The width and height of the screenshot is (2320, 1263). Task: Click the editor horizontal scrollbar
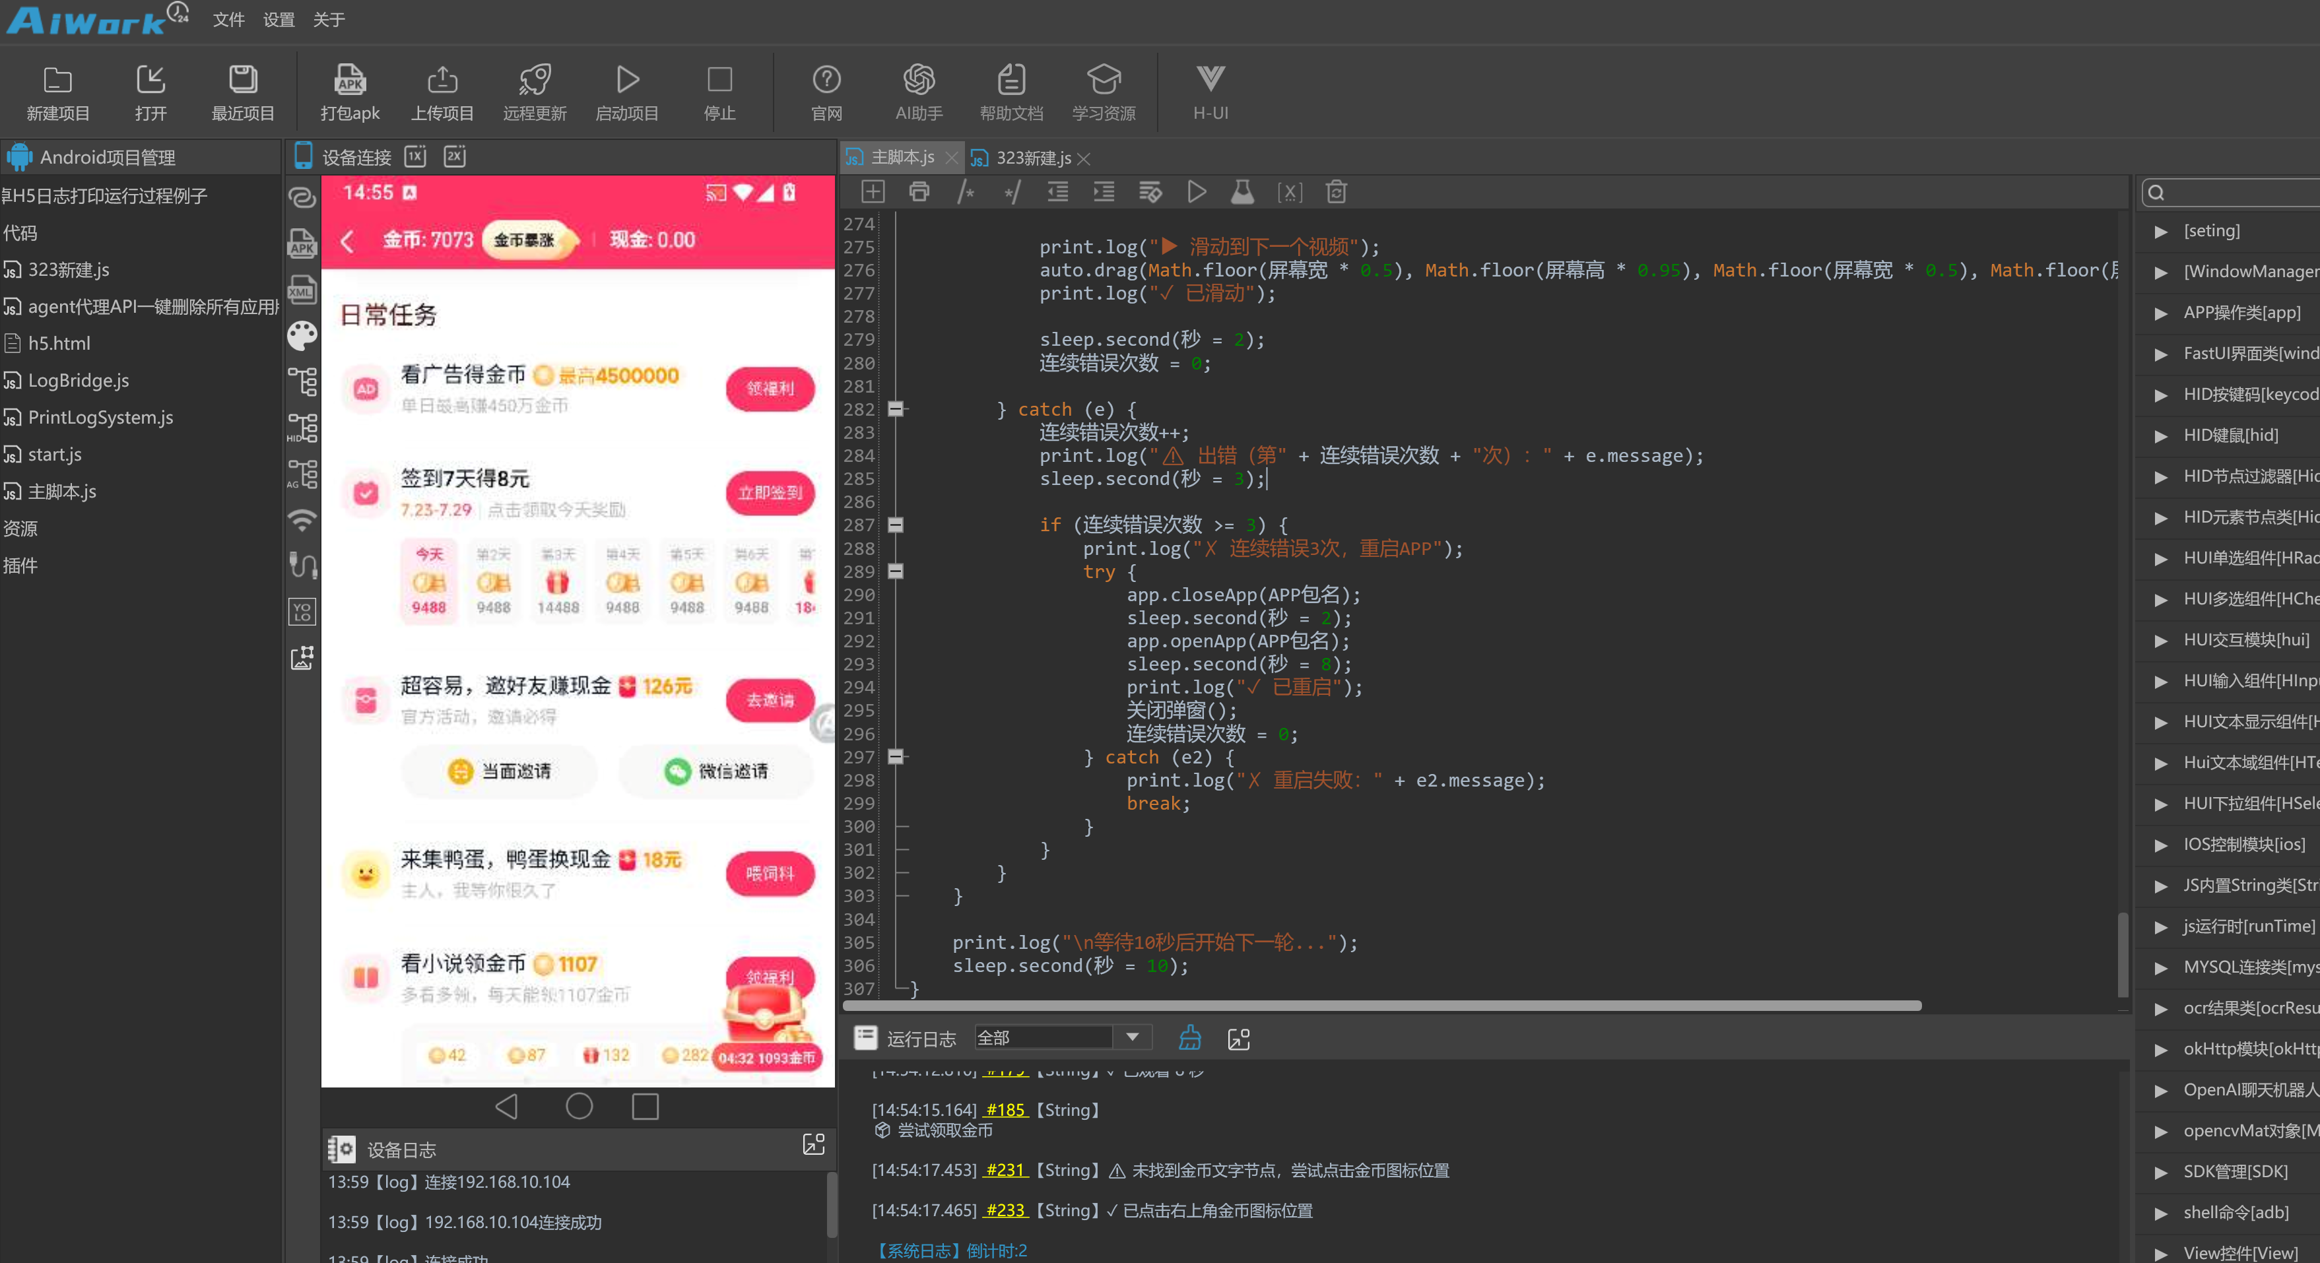[x=1383, y=1006]
